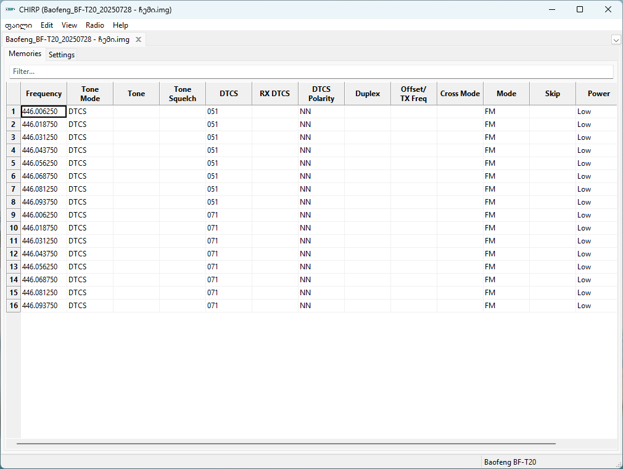Select memory row 1 header
This screenshot has width=623, height=469.
(x=14, y=112)
